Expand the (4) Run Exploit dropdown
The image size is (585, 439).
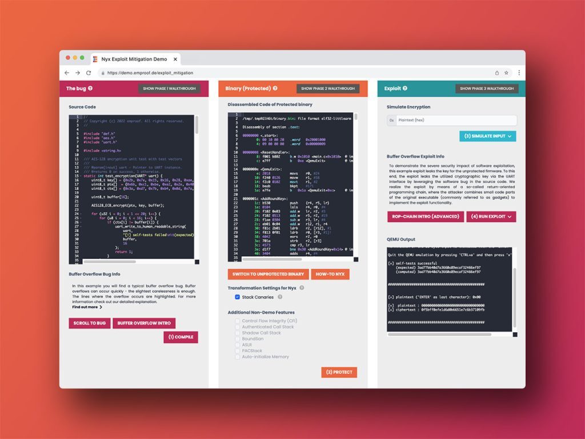coord(491,217)
